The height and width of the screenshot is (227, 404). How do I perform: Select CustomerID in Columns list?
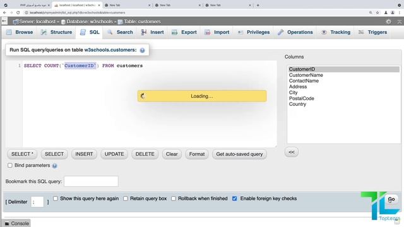click(x=343, y=69)
